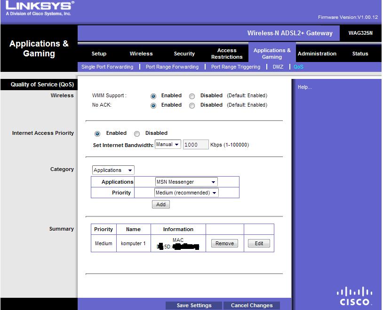
Task: Click the Quality of Service (QoS) heading
Action: click(x=42, y=85)
